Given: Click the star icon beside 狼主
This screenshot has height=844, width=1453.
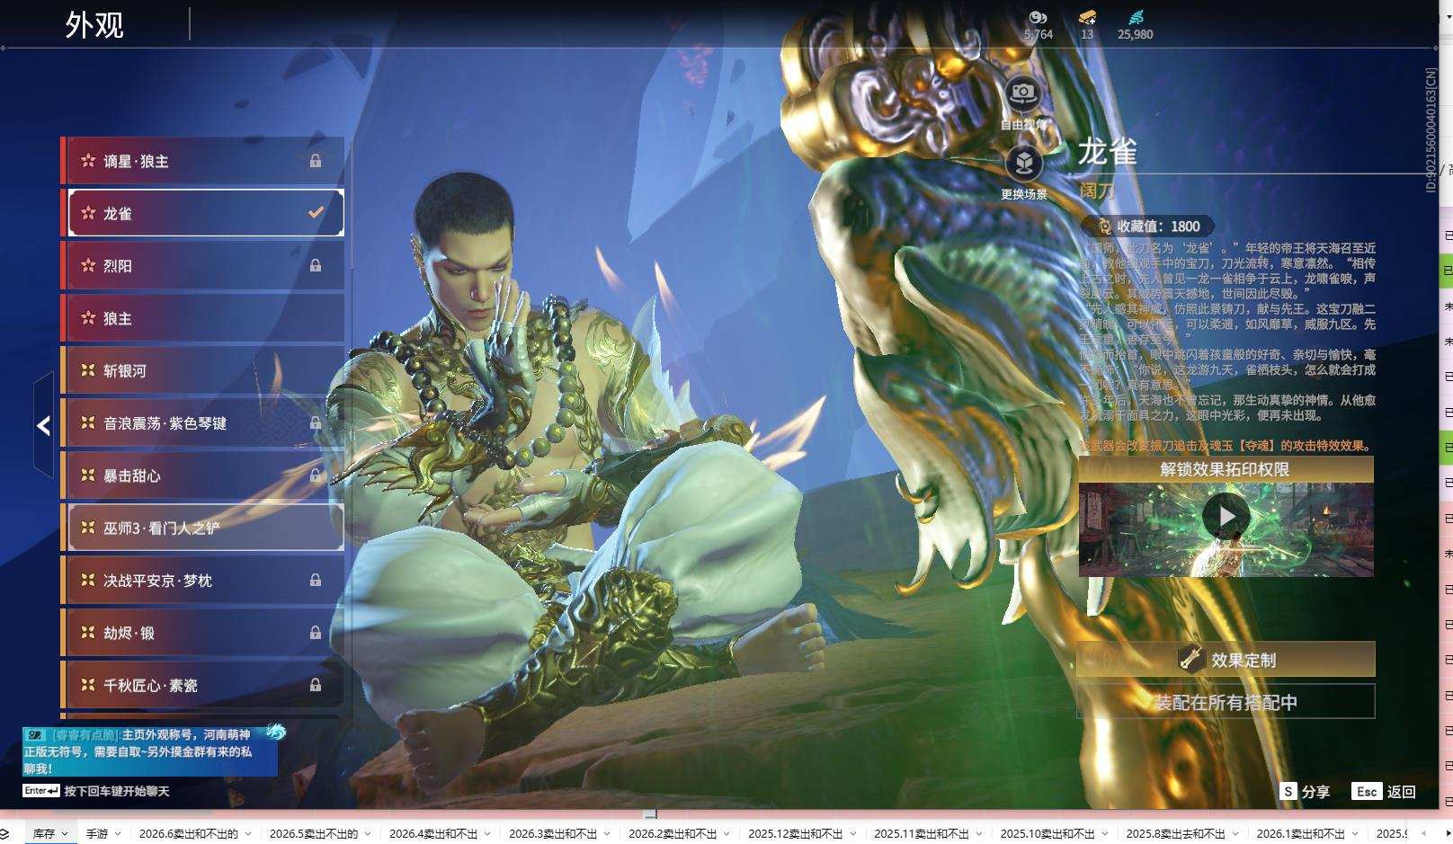Looking at the screenshot, I should [88, 318].
